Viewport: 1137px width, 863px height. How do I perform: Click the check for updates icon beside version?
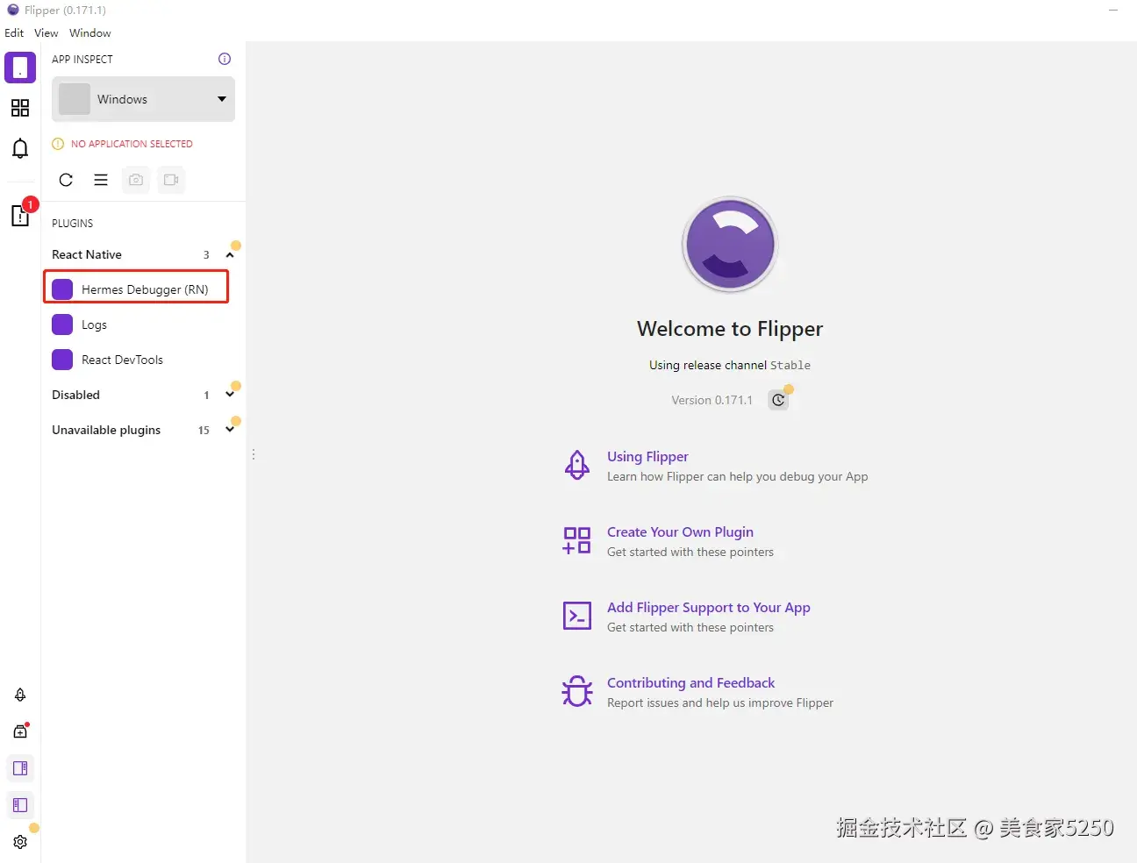click(x=778, y=400)
